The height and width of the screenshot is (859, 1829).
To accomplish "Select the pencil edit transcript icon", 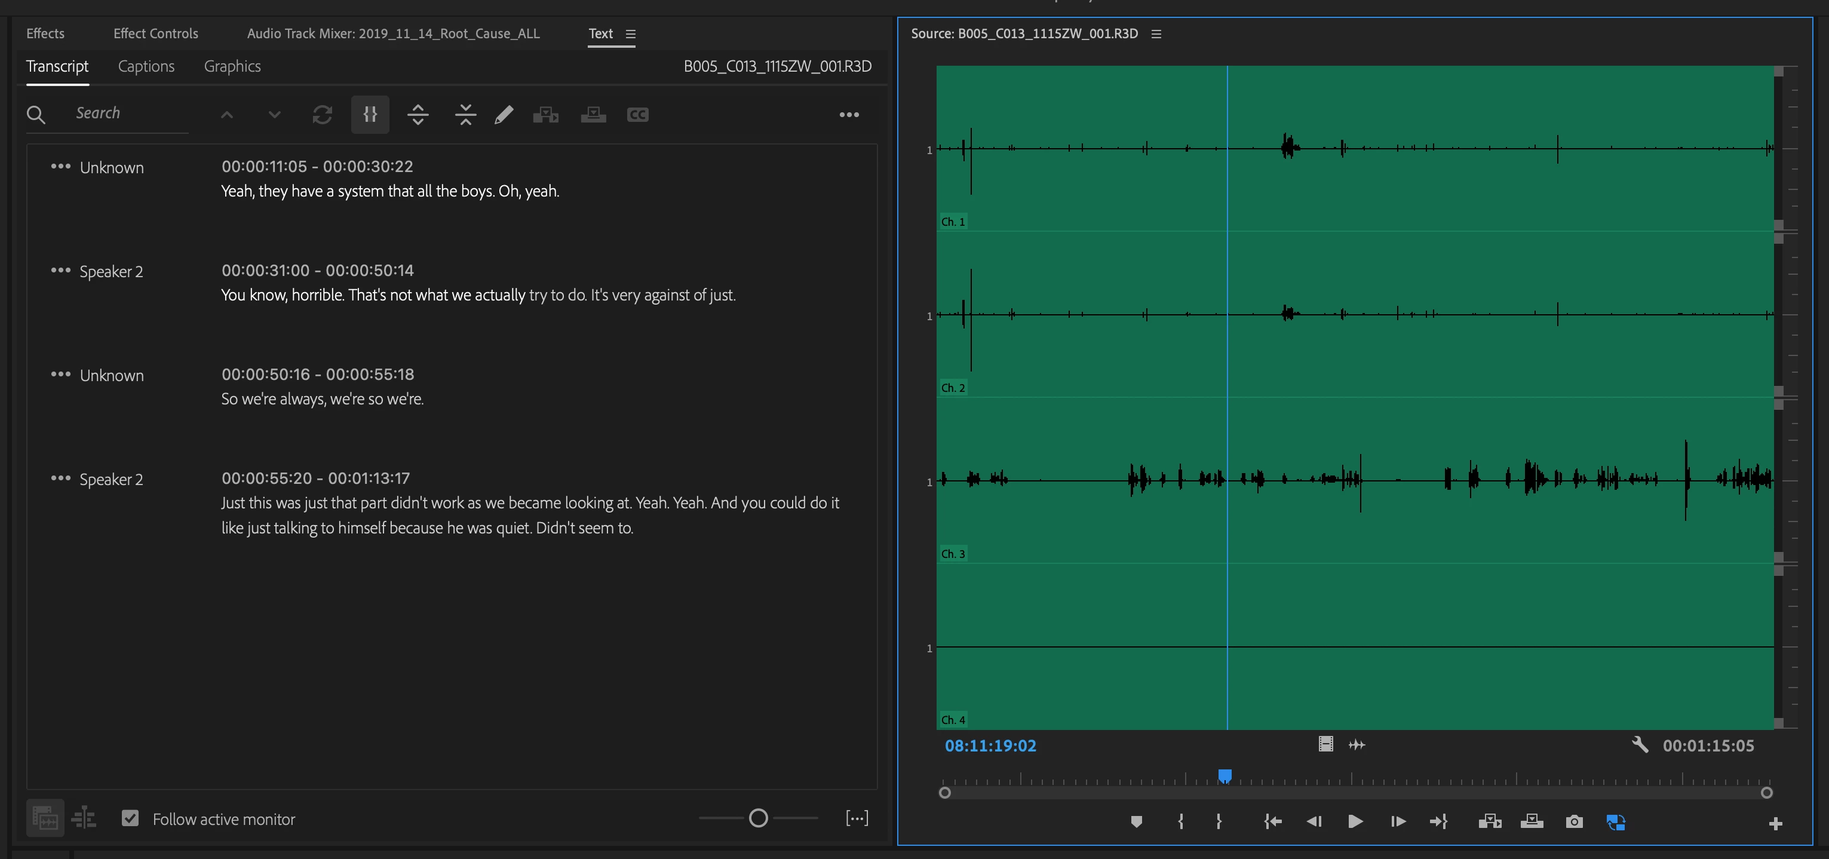I will click(x=504, y=114).
